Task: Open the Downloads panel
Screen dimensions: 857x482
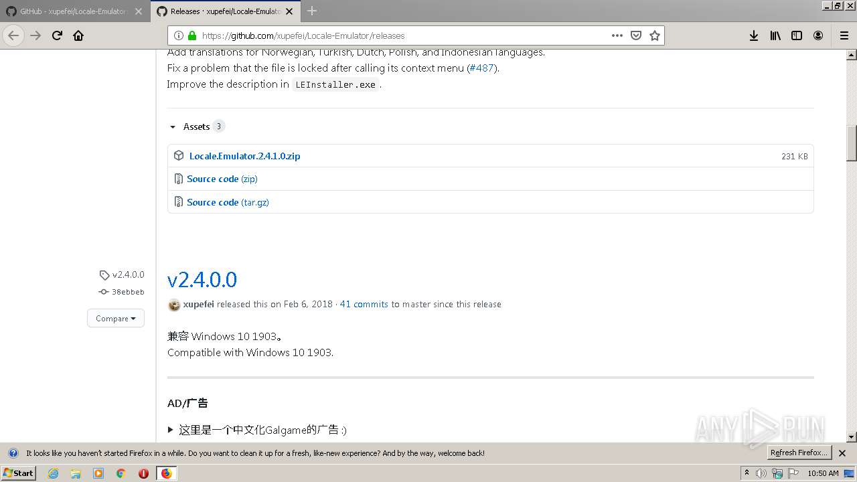Action: pos(754,35)
